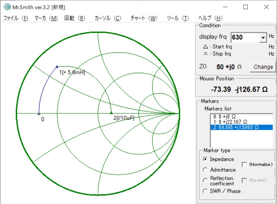Select the Impedance marker type
277x204 pixels.
(205, 159)
